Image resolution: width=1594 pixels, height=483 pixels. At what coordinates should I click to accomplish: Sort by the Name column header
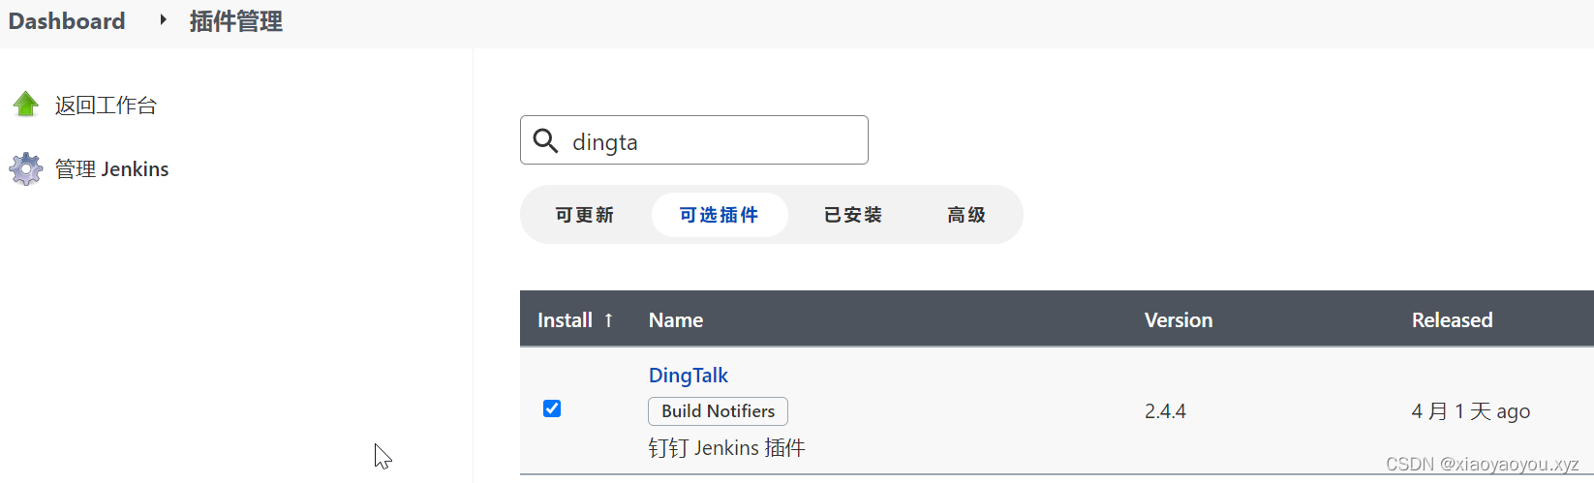(x=676, y=320)
